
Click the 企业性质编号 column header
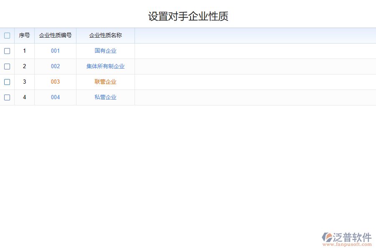pyautogui.click(x=55, y=36)
